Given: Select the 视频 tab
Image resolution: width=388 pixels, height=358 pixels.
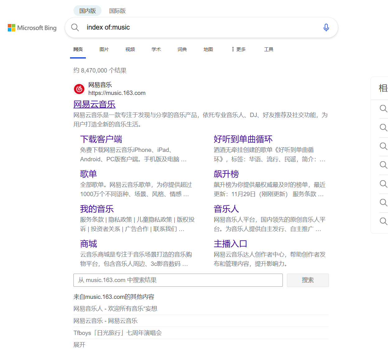Looking at the screenshot, I should click(130, 49).
